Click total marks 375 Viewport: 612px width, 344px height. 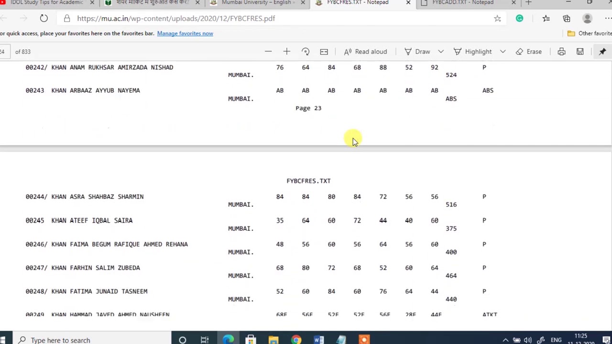pyautogui.click(x=451, y=228)
